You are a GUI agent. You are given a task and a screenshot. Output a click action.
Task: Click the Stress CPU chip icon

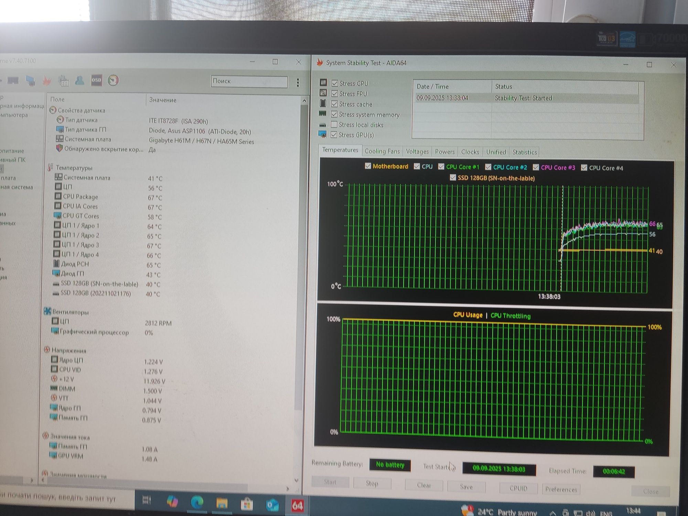[x=323, y=83]
